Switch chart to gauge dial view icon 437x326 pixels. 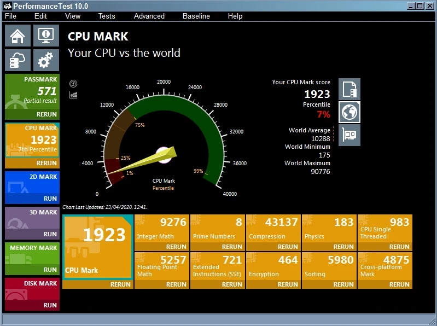click(73, 84)
